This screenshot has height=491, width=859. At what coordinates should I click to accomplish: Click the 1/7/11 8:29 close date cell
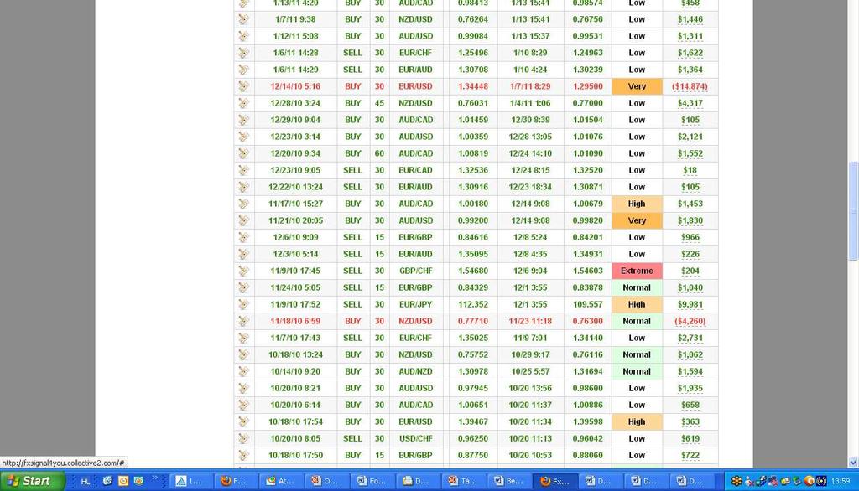pyautogui.click(x=530, y=86)
